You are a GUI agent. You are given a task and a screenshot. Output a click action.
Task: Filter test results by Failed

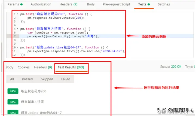click(66, 79)
